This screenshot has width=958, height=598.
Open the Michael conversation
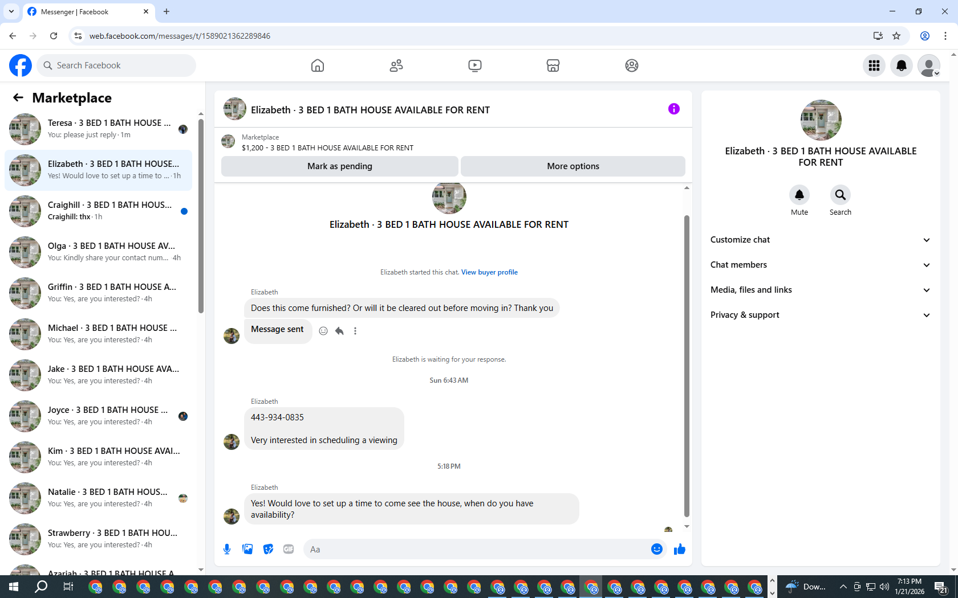[98, 334]
